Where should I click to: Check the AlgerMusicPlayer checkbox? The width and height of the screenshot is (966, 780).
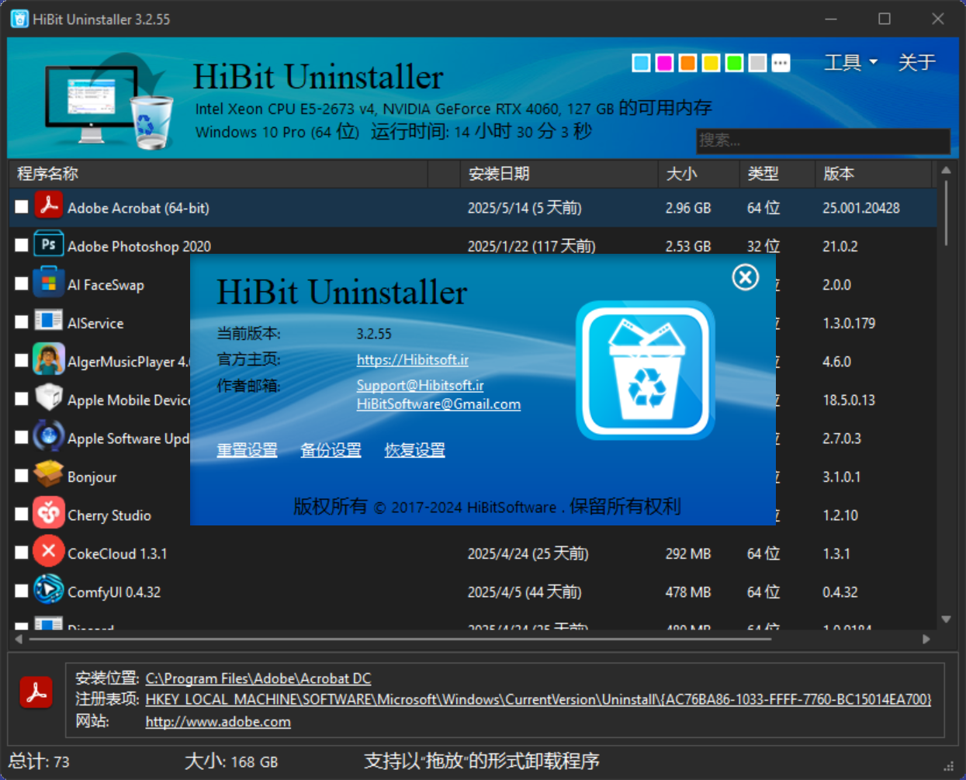[22, 361]
